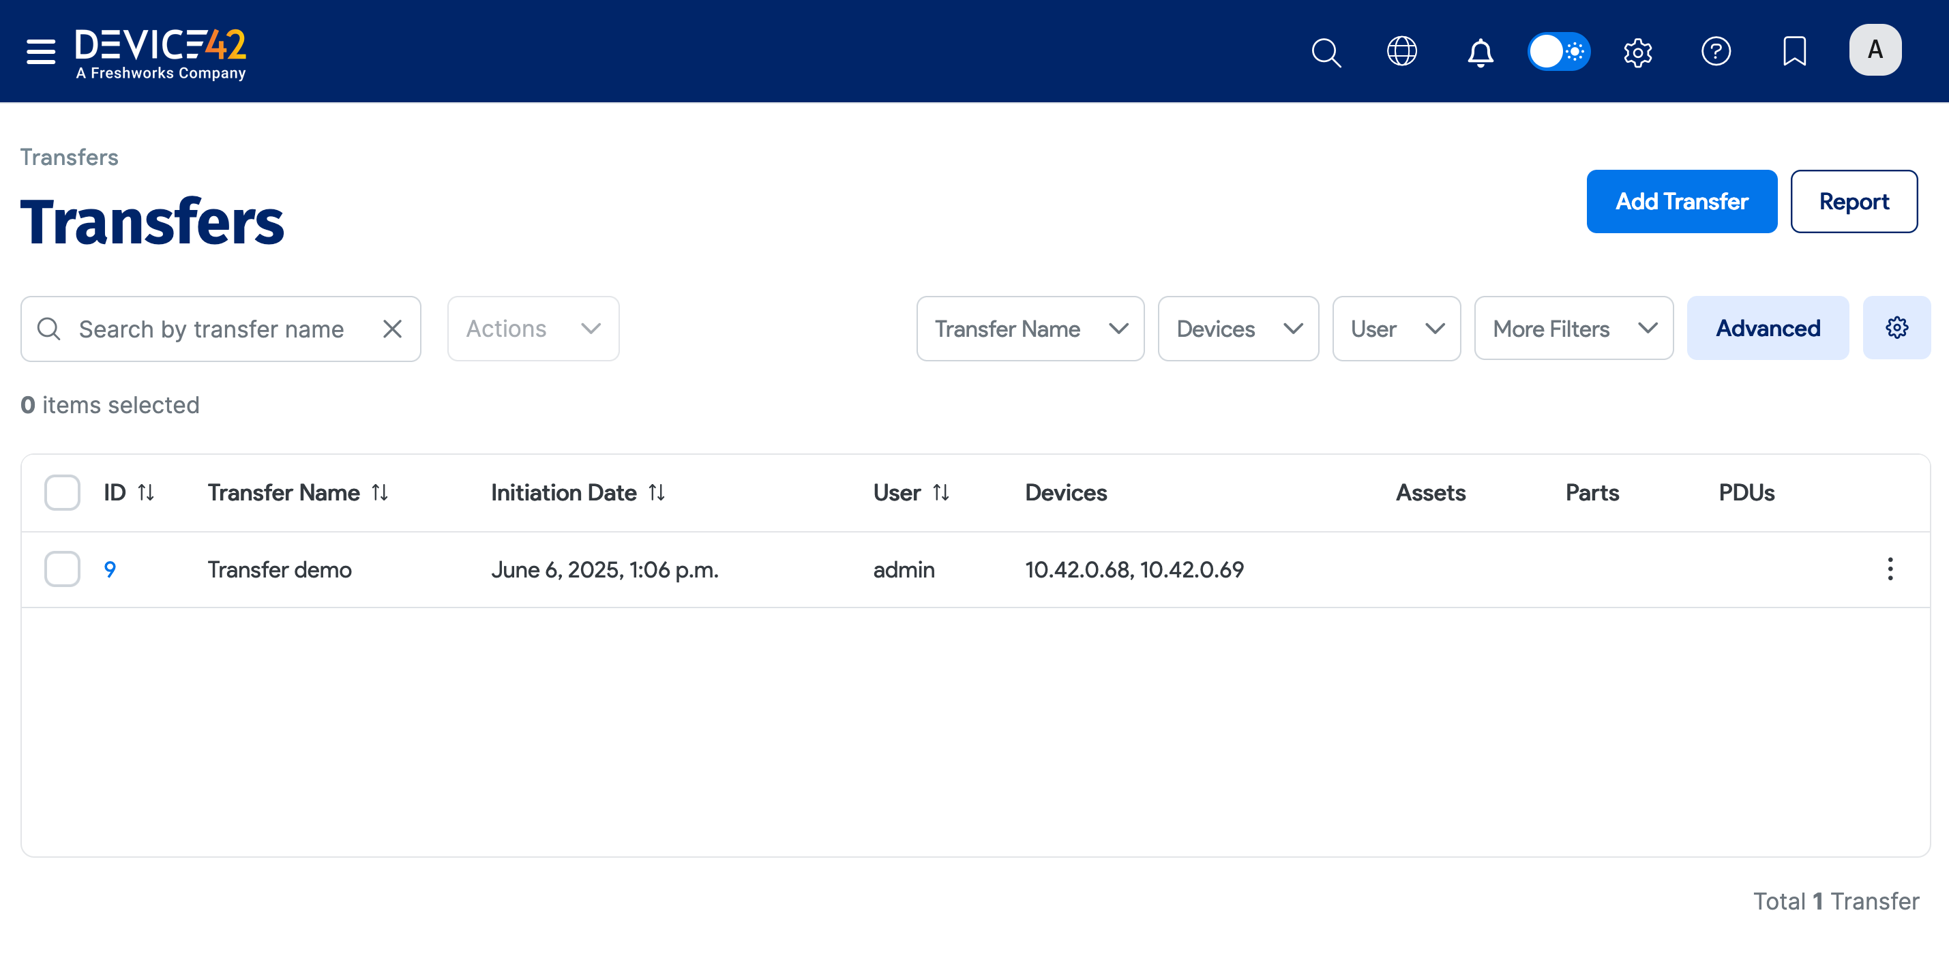Open the bookmarks icon
This screenshot has height=960, width=1949.
[1795, 51]
